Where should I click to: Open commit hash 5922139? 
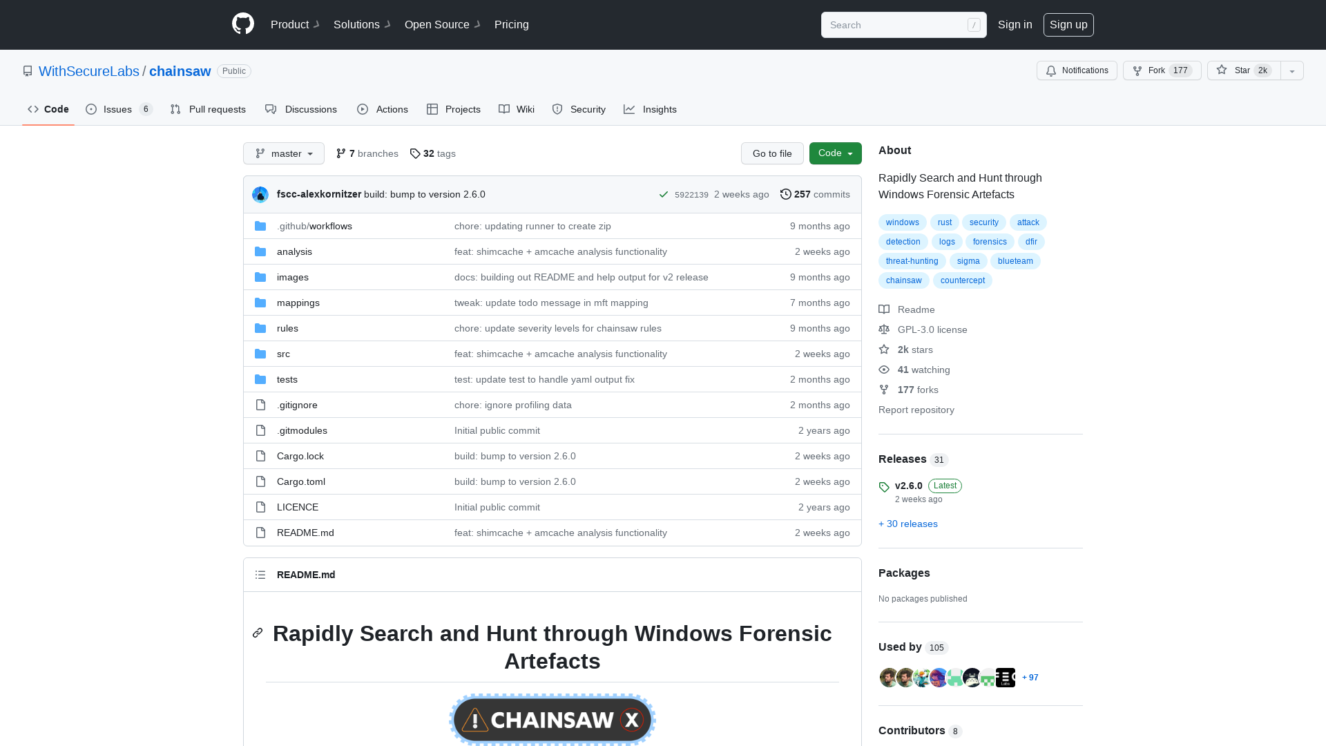pyautogui.click(x=691, y=195)
